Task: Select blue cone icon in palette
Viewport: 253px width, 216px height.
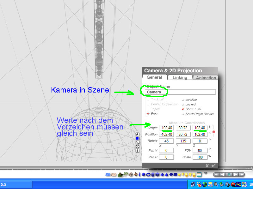Action: pyautogui.click(x=167, y=174)
